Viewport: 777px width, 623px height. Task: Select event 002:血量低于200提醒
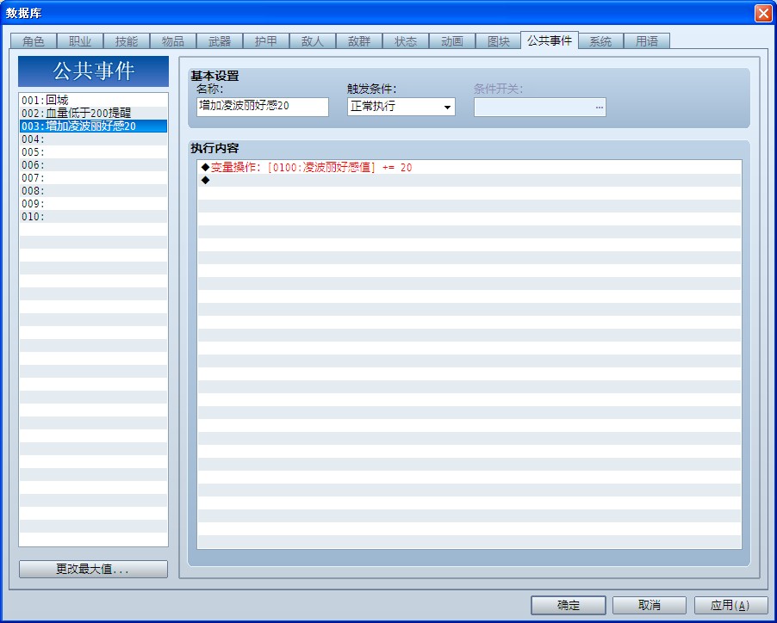[x=93, y=113]
